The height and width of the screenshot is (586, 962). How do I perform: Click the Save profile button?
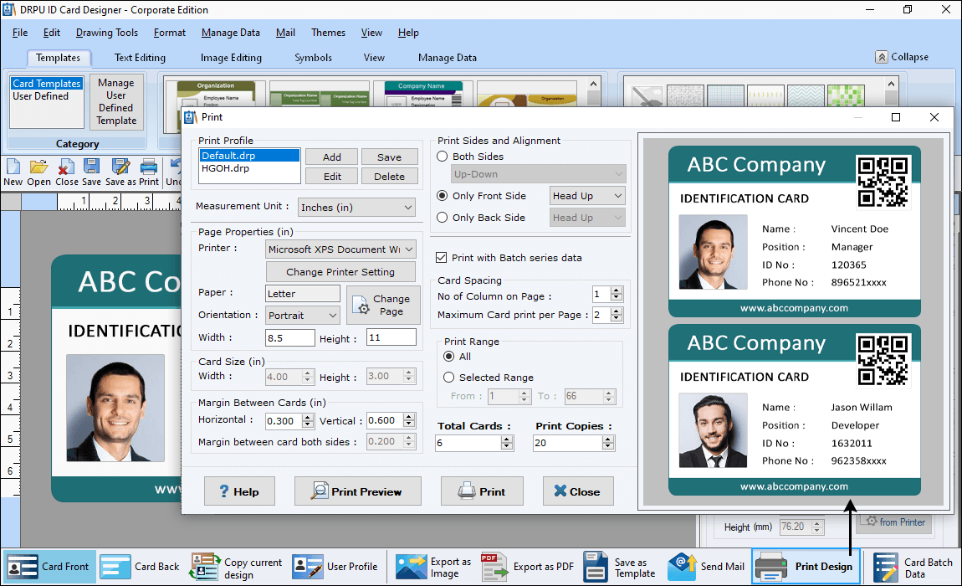[x=390, y=157]
